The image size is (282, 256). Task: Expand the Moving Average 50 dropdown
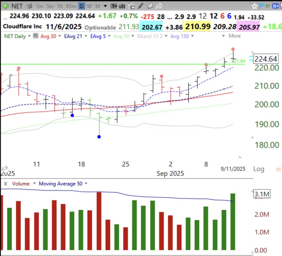coord(86,184)
